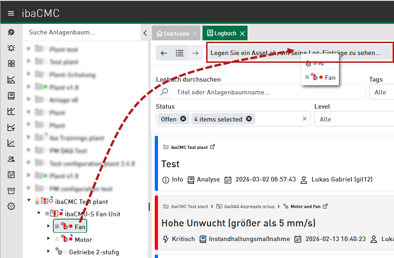Go back with the left arrow
This screenshot has width=394, height=258.
pyautogui.click(x=164, y=53)
